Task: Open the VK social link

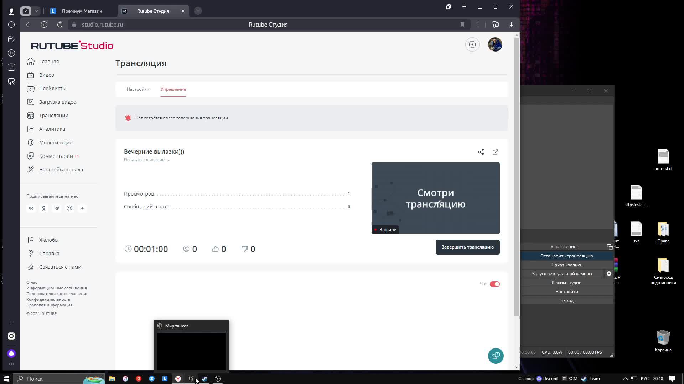Action: [31, 208]
